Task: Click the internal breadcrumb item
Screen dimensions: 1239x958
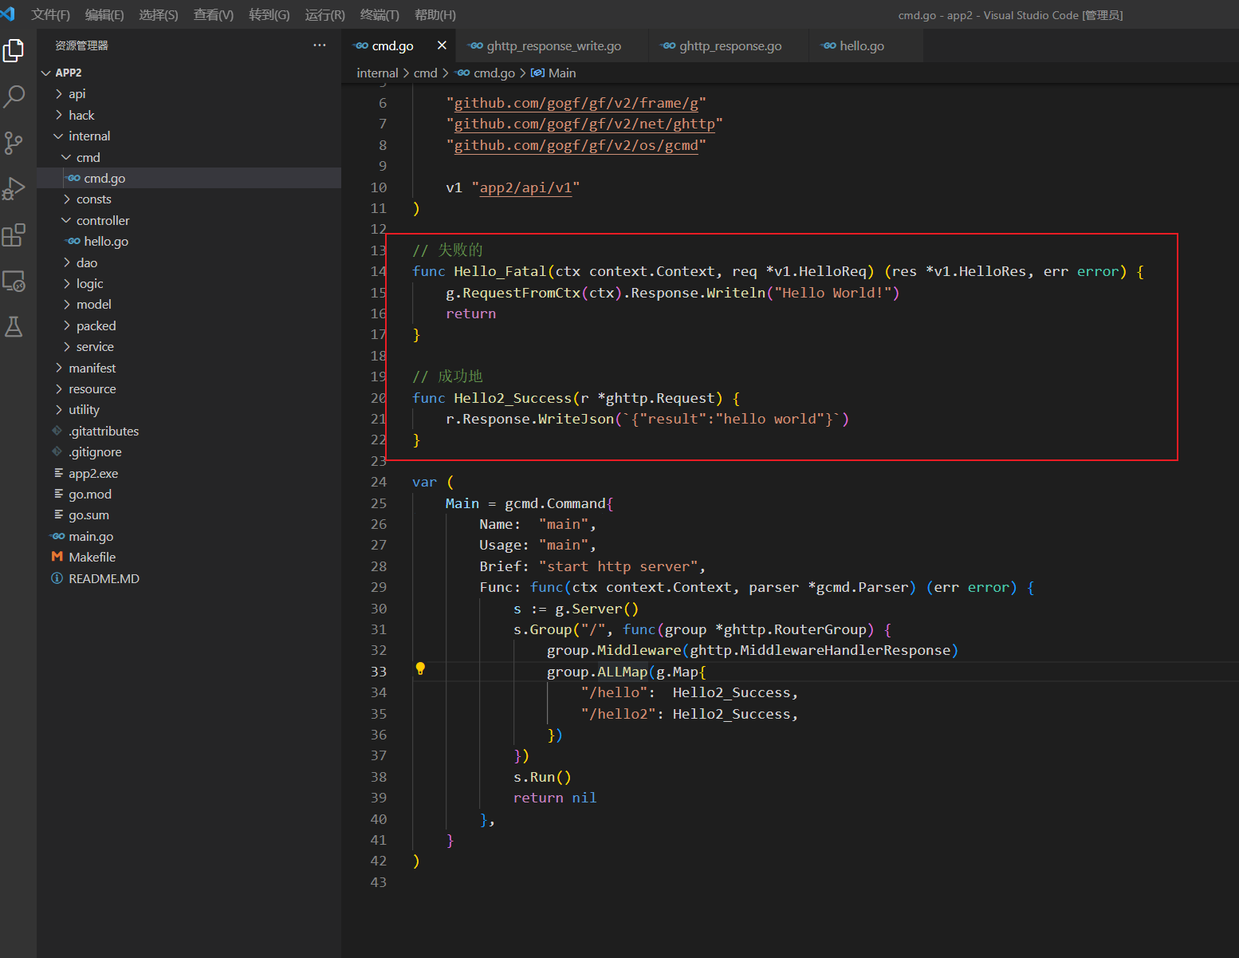Action: pos(377,73)
